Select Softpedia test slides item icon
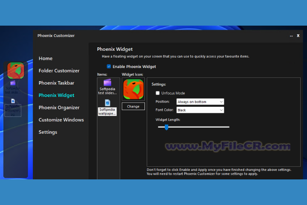This screenshot has width=307, height=205. (107, 82)
